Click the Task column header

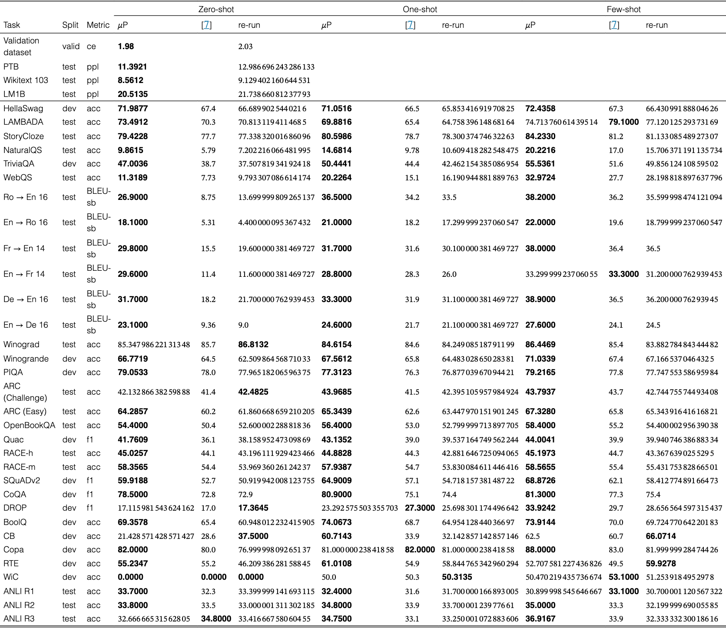point(12,25)
